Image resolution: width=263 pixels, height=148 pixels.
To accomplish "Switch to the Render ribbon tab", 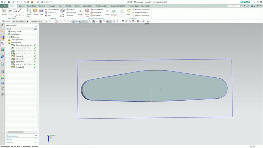I will (69, 6).
